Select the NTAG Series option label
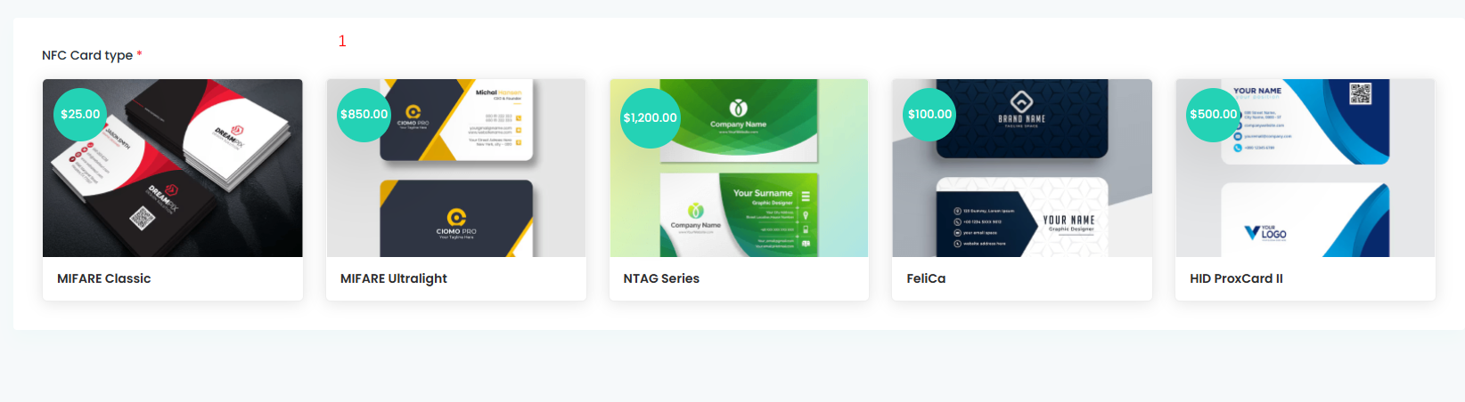 tap(661, 278)
